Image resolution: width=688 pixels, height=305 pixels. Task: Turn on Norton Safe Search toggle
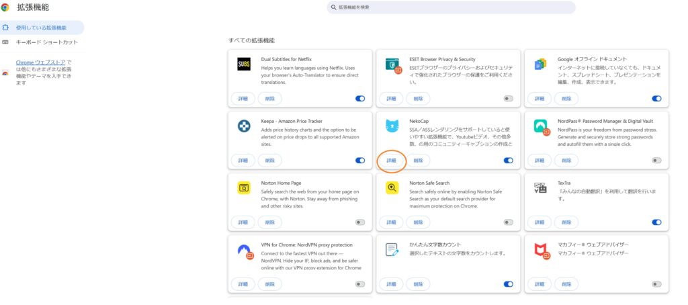[508, 222]
